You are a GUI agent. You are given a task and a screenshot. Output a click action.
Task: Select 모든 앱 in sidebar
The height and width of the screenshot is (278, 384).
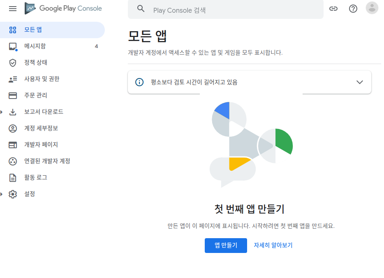click(52, 30)
